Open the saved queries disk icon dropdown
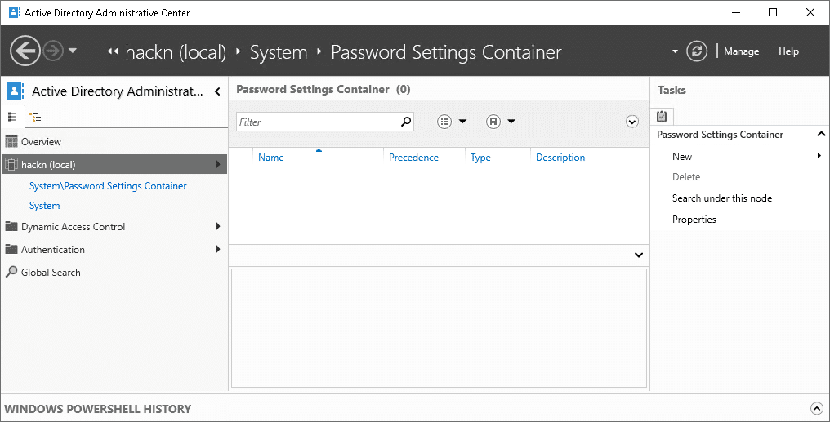Screen dimensions: 830x422 (x=500, y=122)
